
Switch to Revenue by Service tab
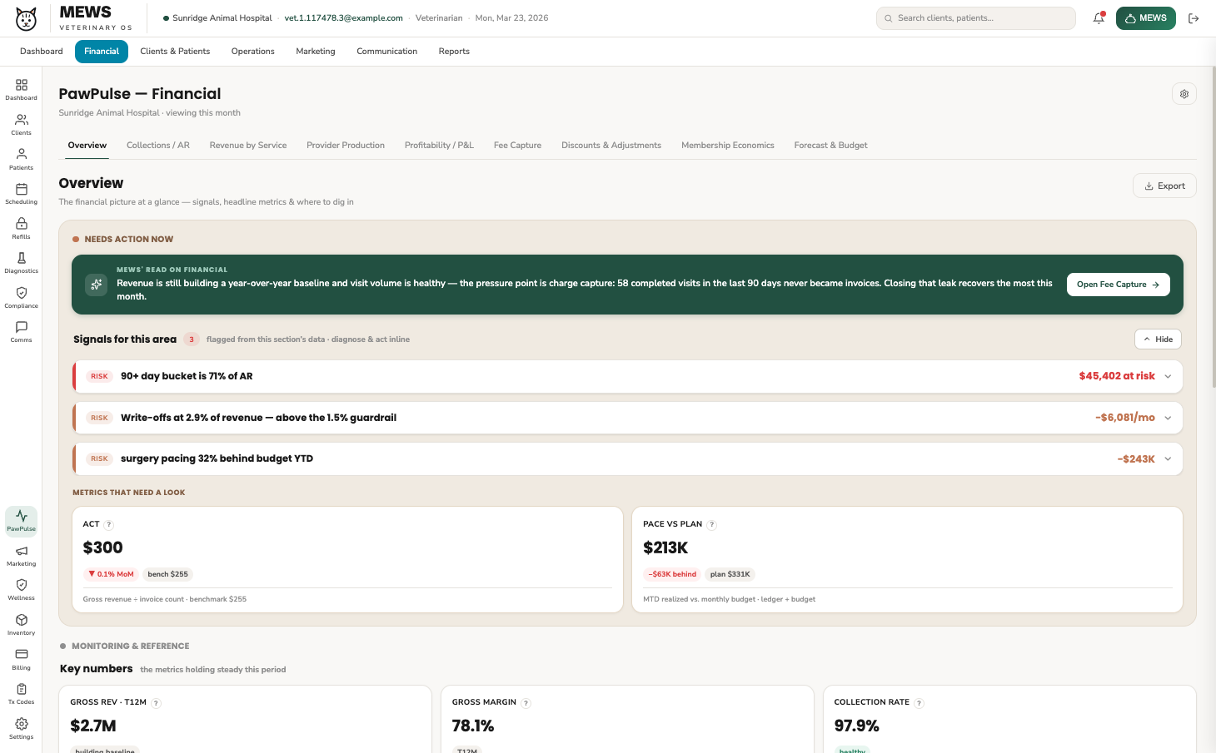click(248, 146)
